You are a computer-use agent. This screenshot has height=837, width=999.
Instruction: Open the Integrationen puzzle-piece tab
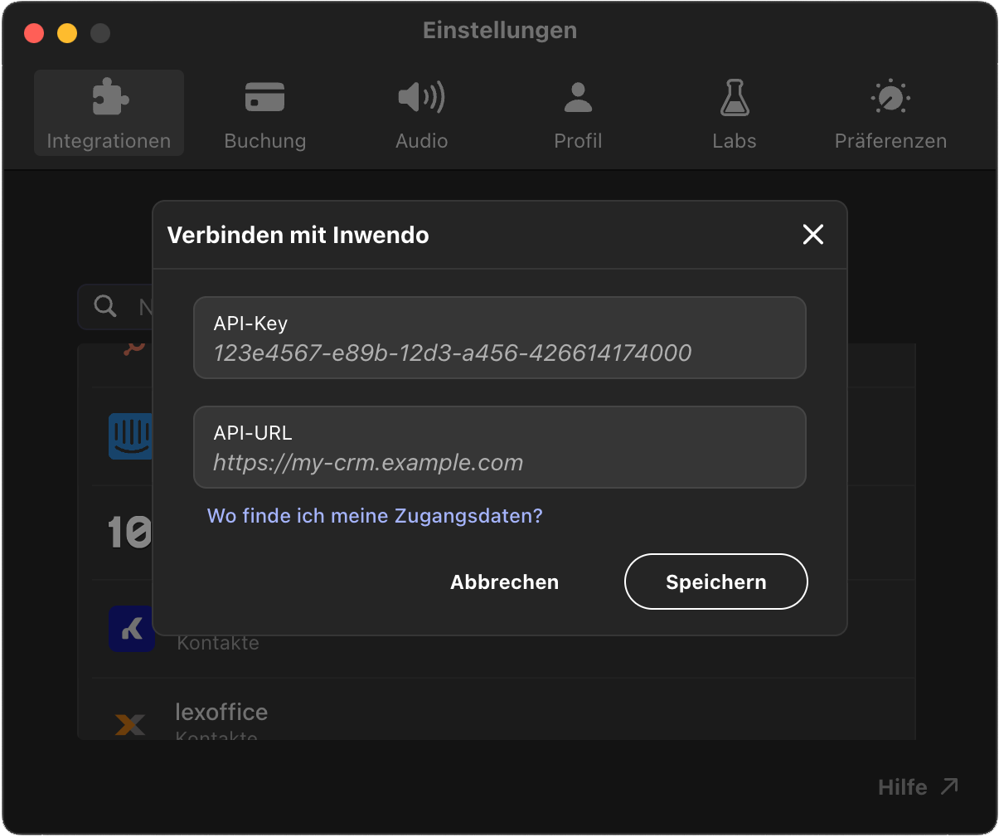(109, 114)
